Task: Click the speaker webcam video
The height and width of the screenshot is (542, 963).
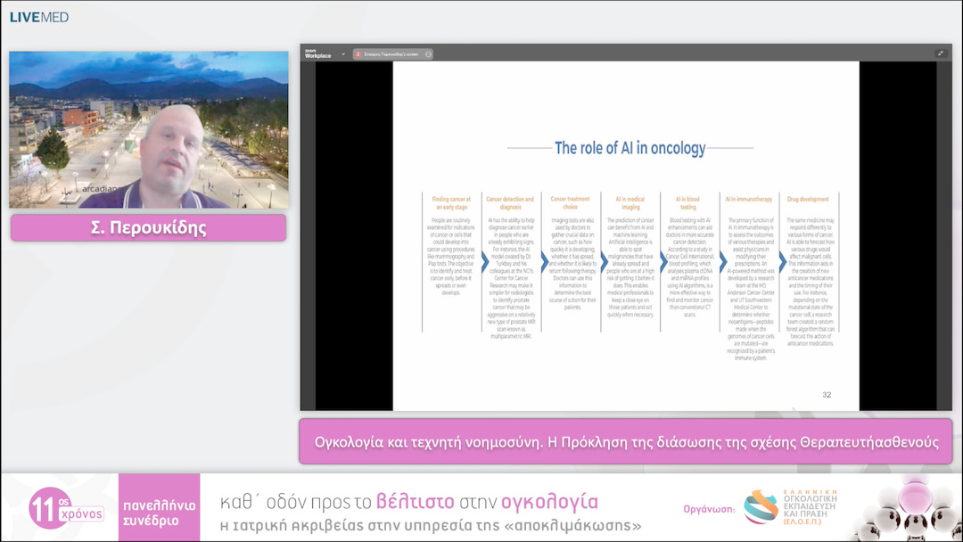Action: pos(149,129)
